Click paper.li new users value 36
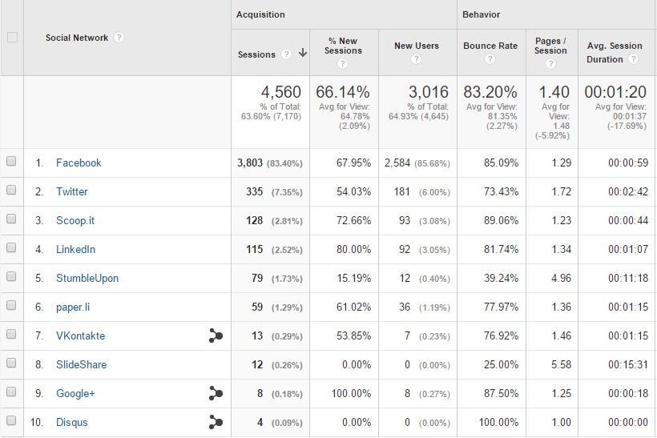Image resolution: width=657 pixels, height=438 pixels. (x=405, y=307)
